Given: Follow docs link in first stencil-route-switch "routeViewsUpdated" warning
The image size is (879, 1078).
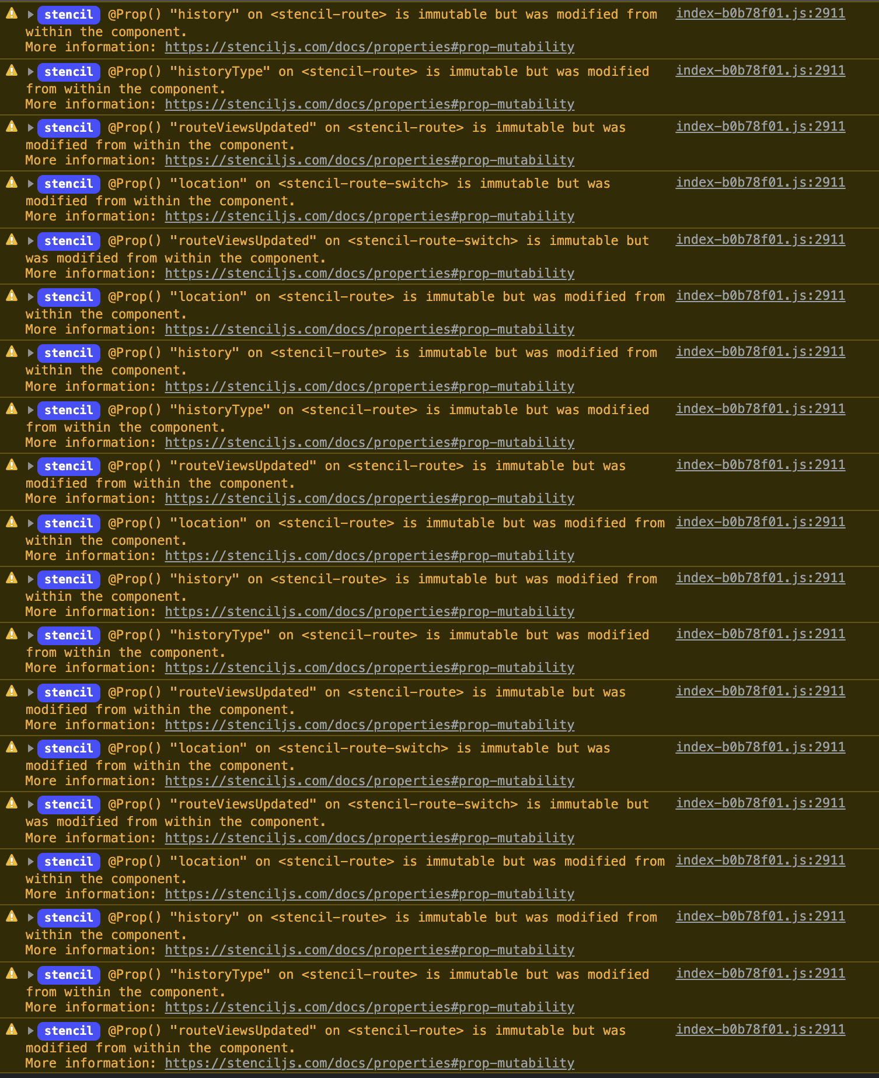Looking at the screenshot, I should (x=369, y=274).
